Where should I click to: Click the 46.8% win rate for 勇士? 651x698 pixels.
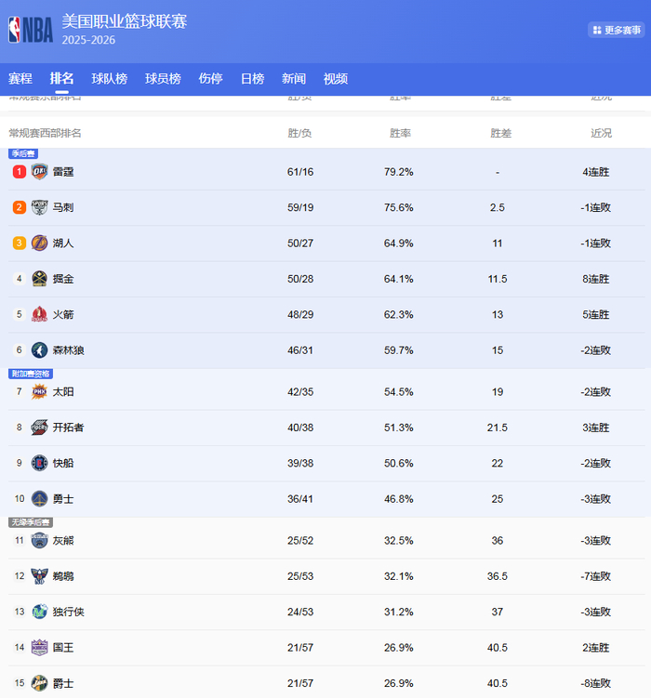pos(399,498)
